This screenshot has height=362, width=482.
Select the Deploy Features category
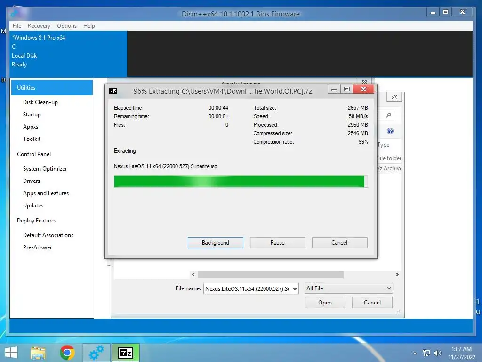(x=37, y=221)
